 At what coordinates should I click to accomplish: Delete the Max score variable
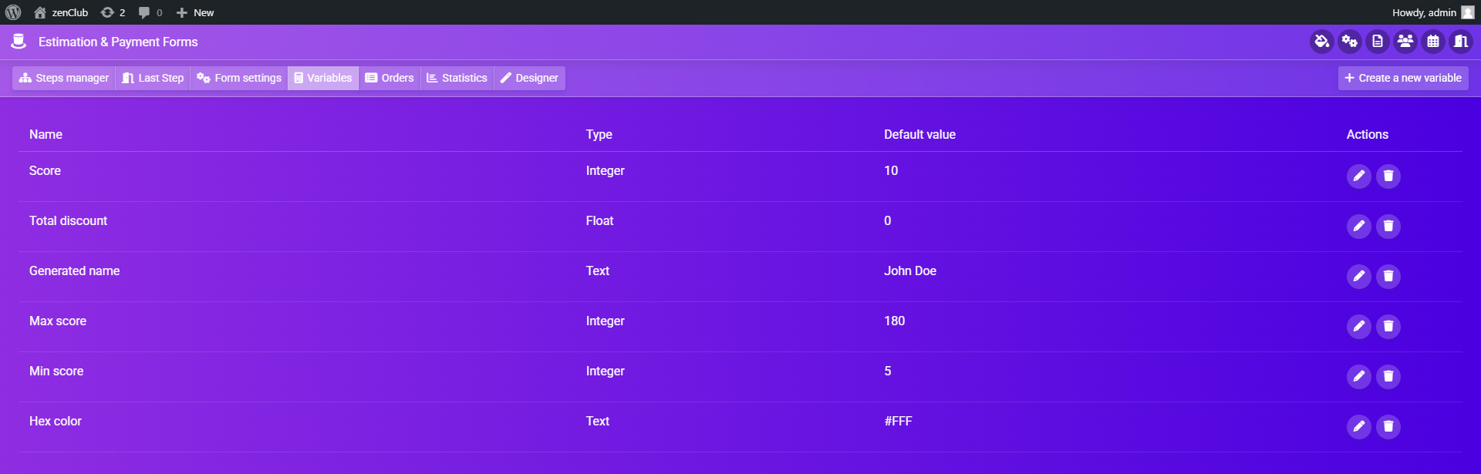pos(1388,327)
